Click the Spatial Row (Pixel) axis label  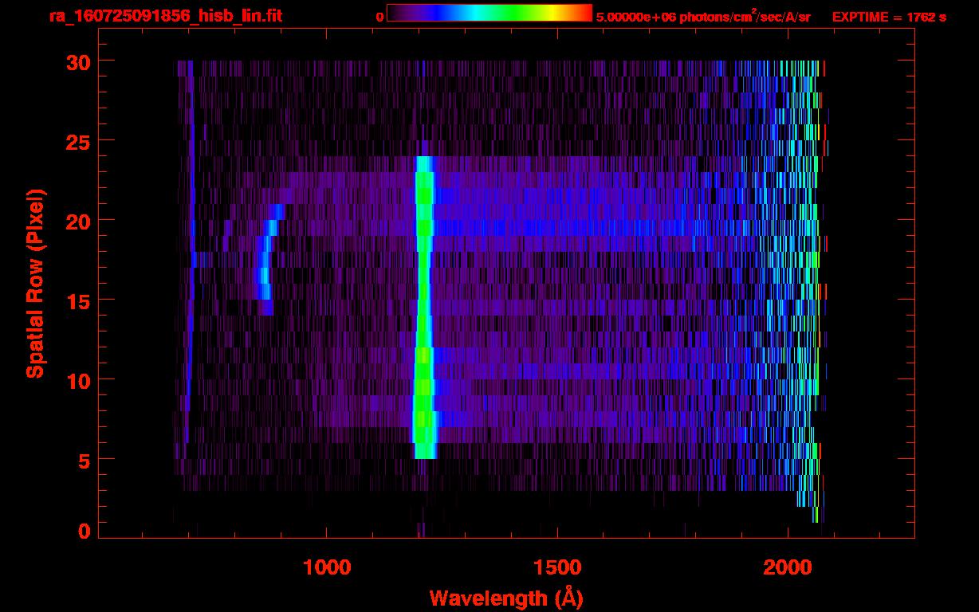point(35,283)
